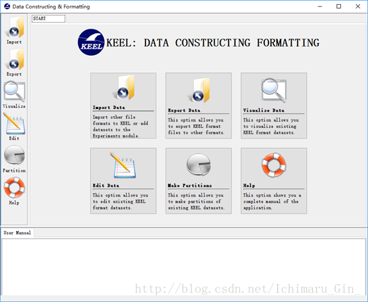Click the 'Visualize Data' heading text

[x=264, y=110]
